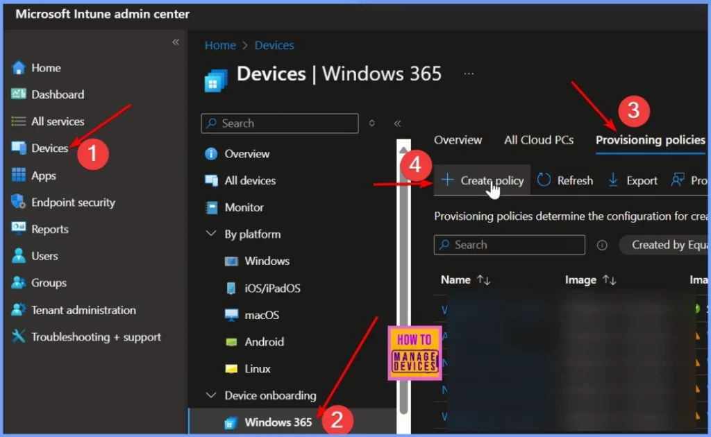Click the macOS monitor icon
Image resolution: width=711 pixels, height=437 pixels.
(x=231, y=315)
